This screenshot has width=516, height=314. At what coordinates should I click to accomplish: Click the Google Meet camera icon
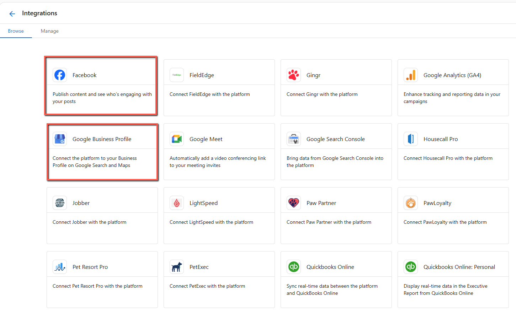click(x=177, y=139)
